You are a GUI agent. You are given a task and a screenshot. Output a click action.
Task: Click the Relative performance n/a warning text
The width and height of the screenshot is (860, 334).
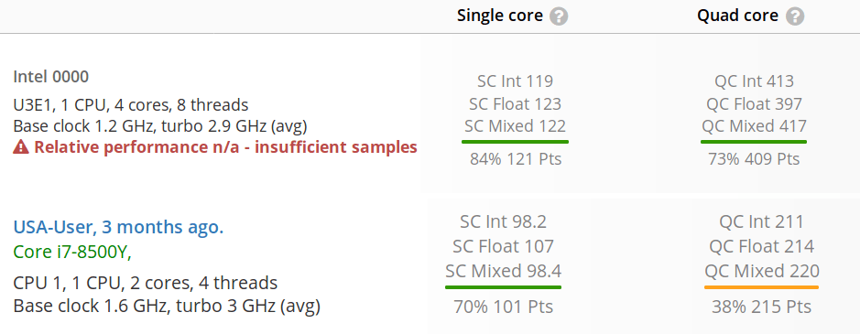point(225,147)
